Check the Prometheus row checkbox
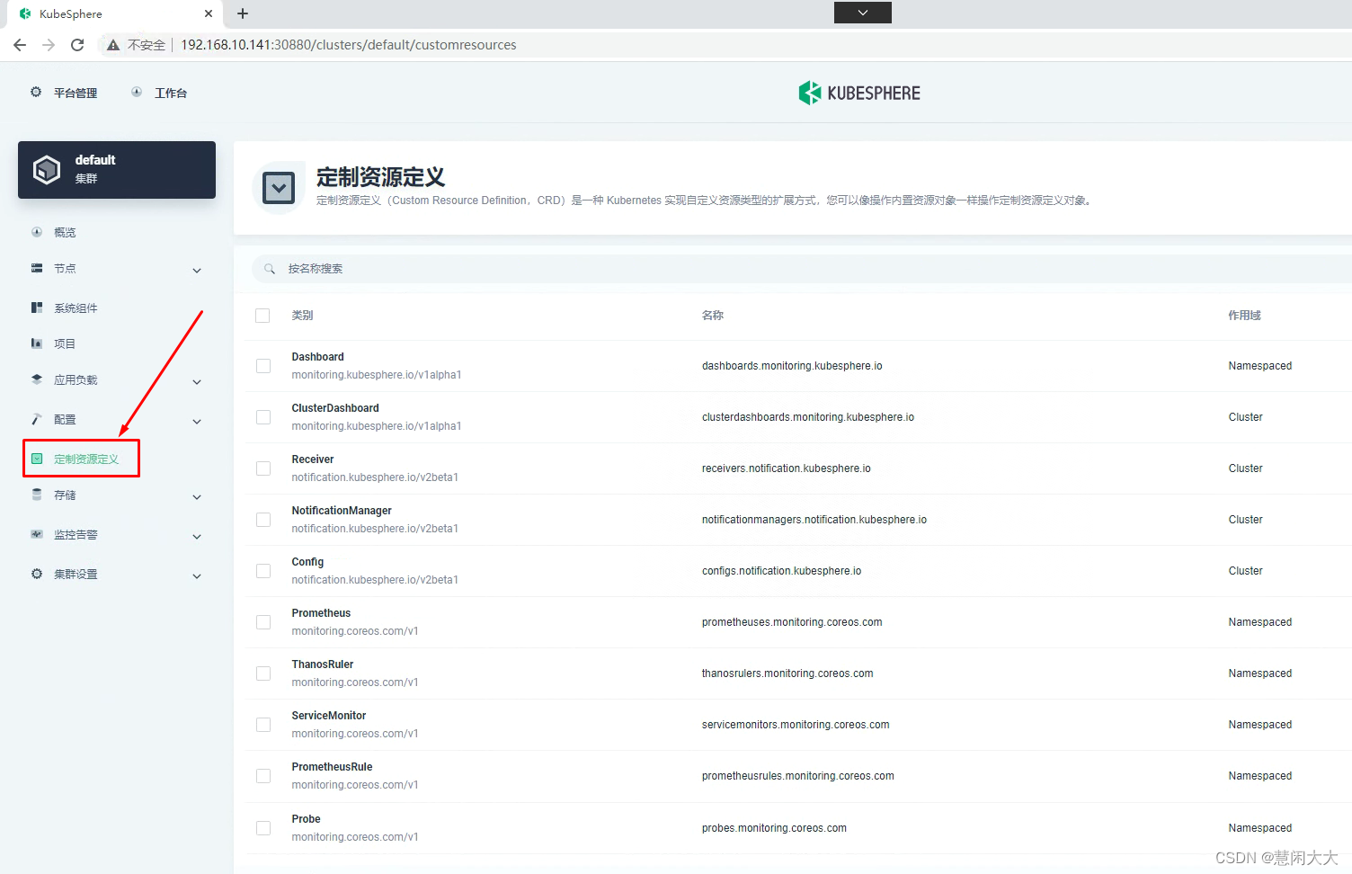Screen dimensions: 1352x874 [x=263, y=622]
